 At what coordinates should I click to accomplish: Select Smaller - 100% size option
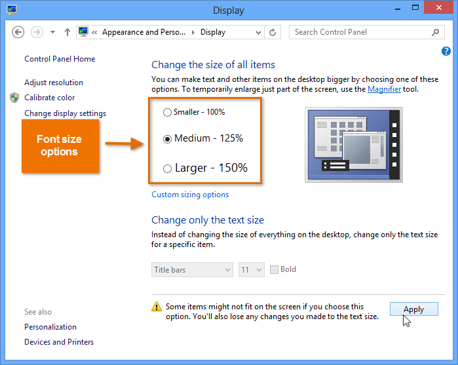167,112
